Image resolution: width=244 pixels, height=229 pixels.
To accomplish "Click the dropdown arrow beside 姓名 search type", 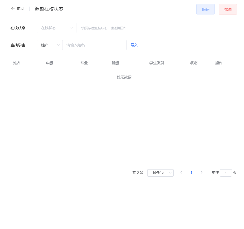I will 58,45.
